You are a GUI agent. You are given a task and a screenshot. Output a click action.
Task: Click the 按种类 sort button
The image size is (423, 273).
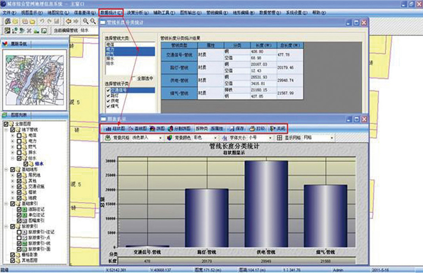coord(201,129)
